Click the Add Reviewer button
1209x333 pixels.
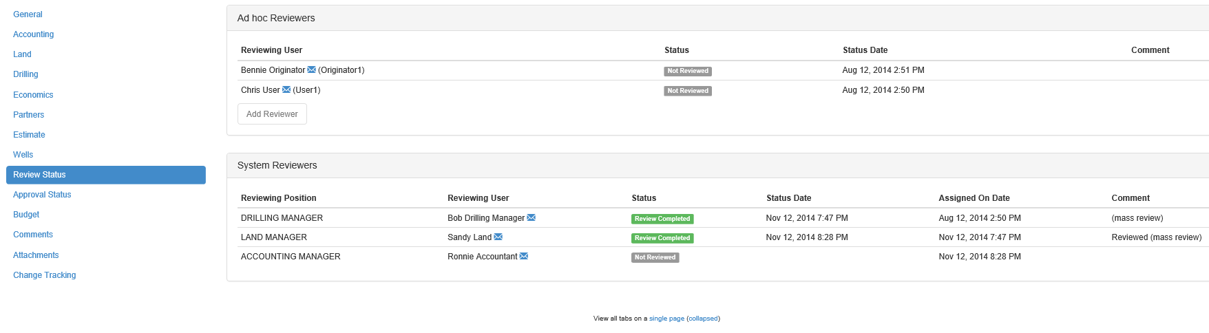272,114
